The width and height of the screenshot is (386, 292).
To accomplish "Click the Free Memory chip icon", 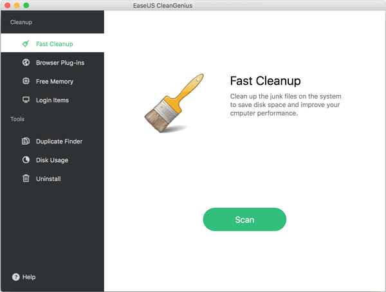I will click(26, 82).
